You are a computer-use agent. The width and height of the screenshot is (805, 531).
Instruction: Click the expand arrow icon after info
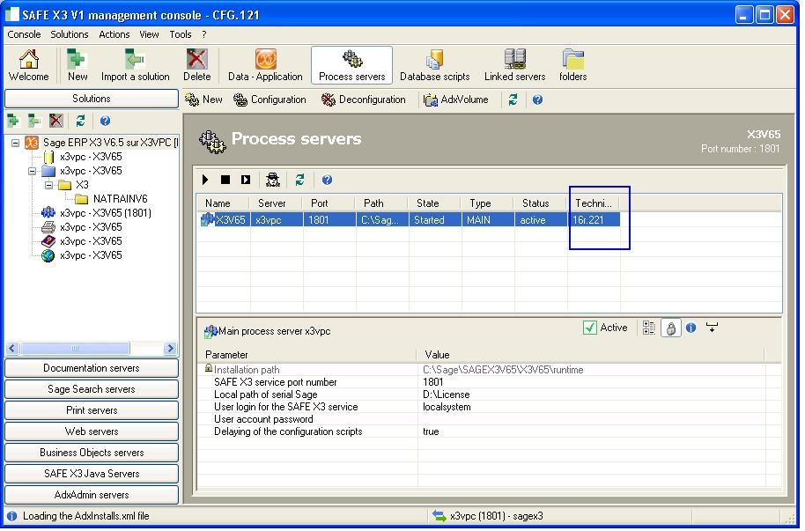[x=712, y=327]
